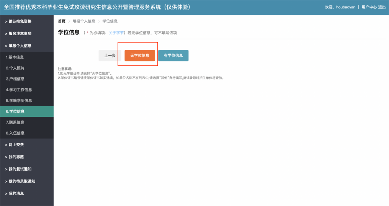Click 学位信息 in the breadcrumb
This screenshot has width=389, height=206.
[x=110, y=21]
